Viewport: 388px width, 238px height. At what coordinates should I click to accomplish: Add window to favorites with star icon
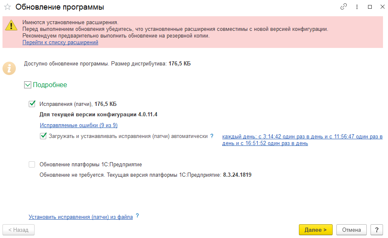pyautogui.click(x=7, y=7)
